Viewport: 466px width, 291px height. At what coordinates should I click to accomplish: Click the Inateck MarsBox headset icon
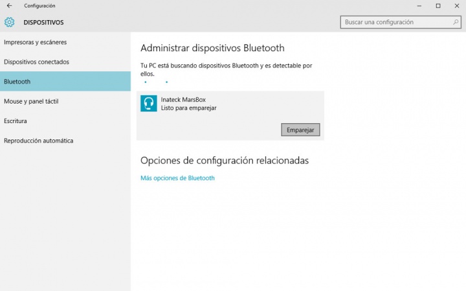click(149, 104)
